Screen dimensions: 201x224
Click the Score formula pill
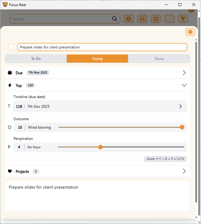click(x=165, y=159)
